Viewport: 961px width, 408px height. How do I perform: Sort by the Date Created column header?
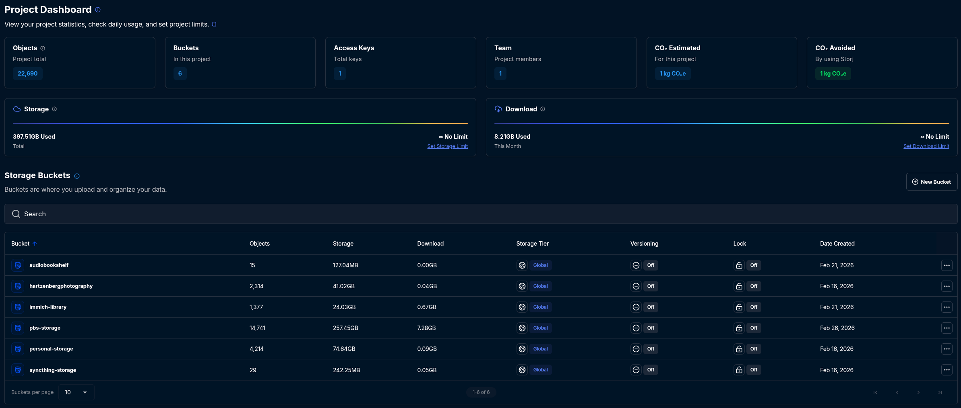click(837, 244)
